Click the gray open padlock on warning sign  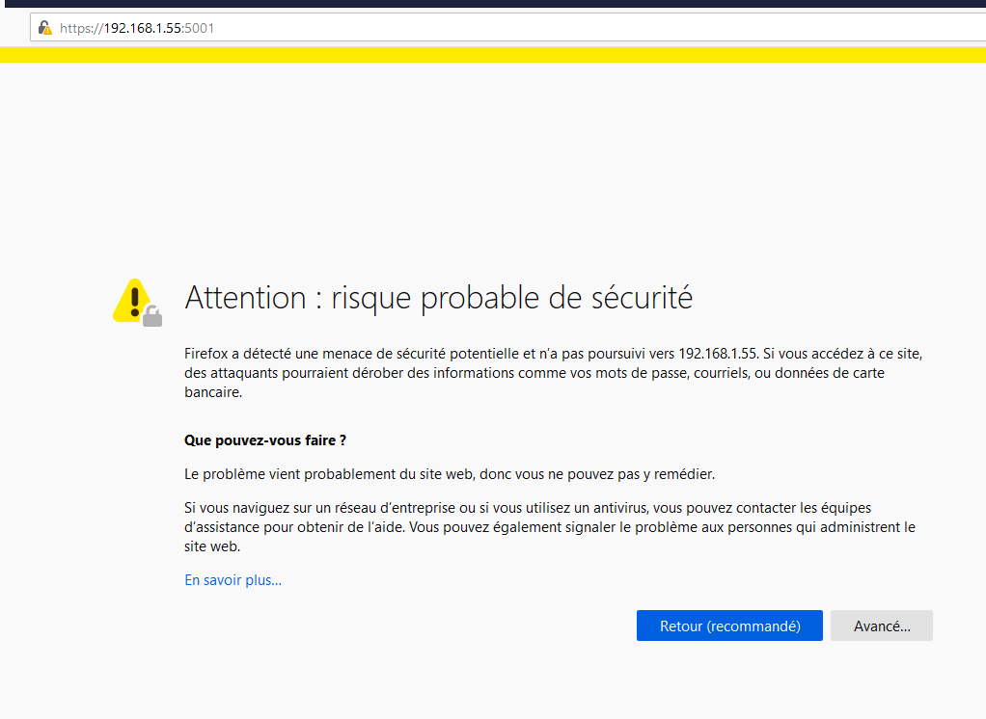tap(152, 315)
